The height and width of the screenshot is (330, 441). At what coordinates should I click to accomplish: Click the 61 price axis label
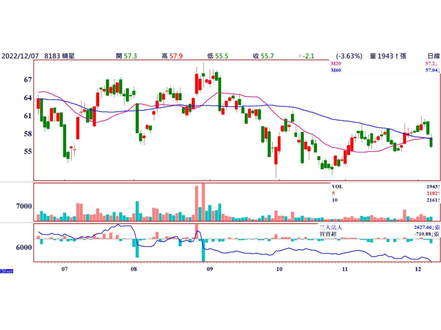point(28,116)
